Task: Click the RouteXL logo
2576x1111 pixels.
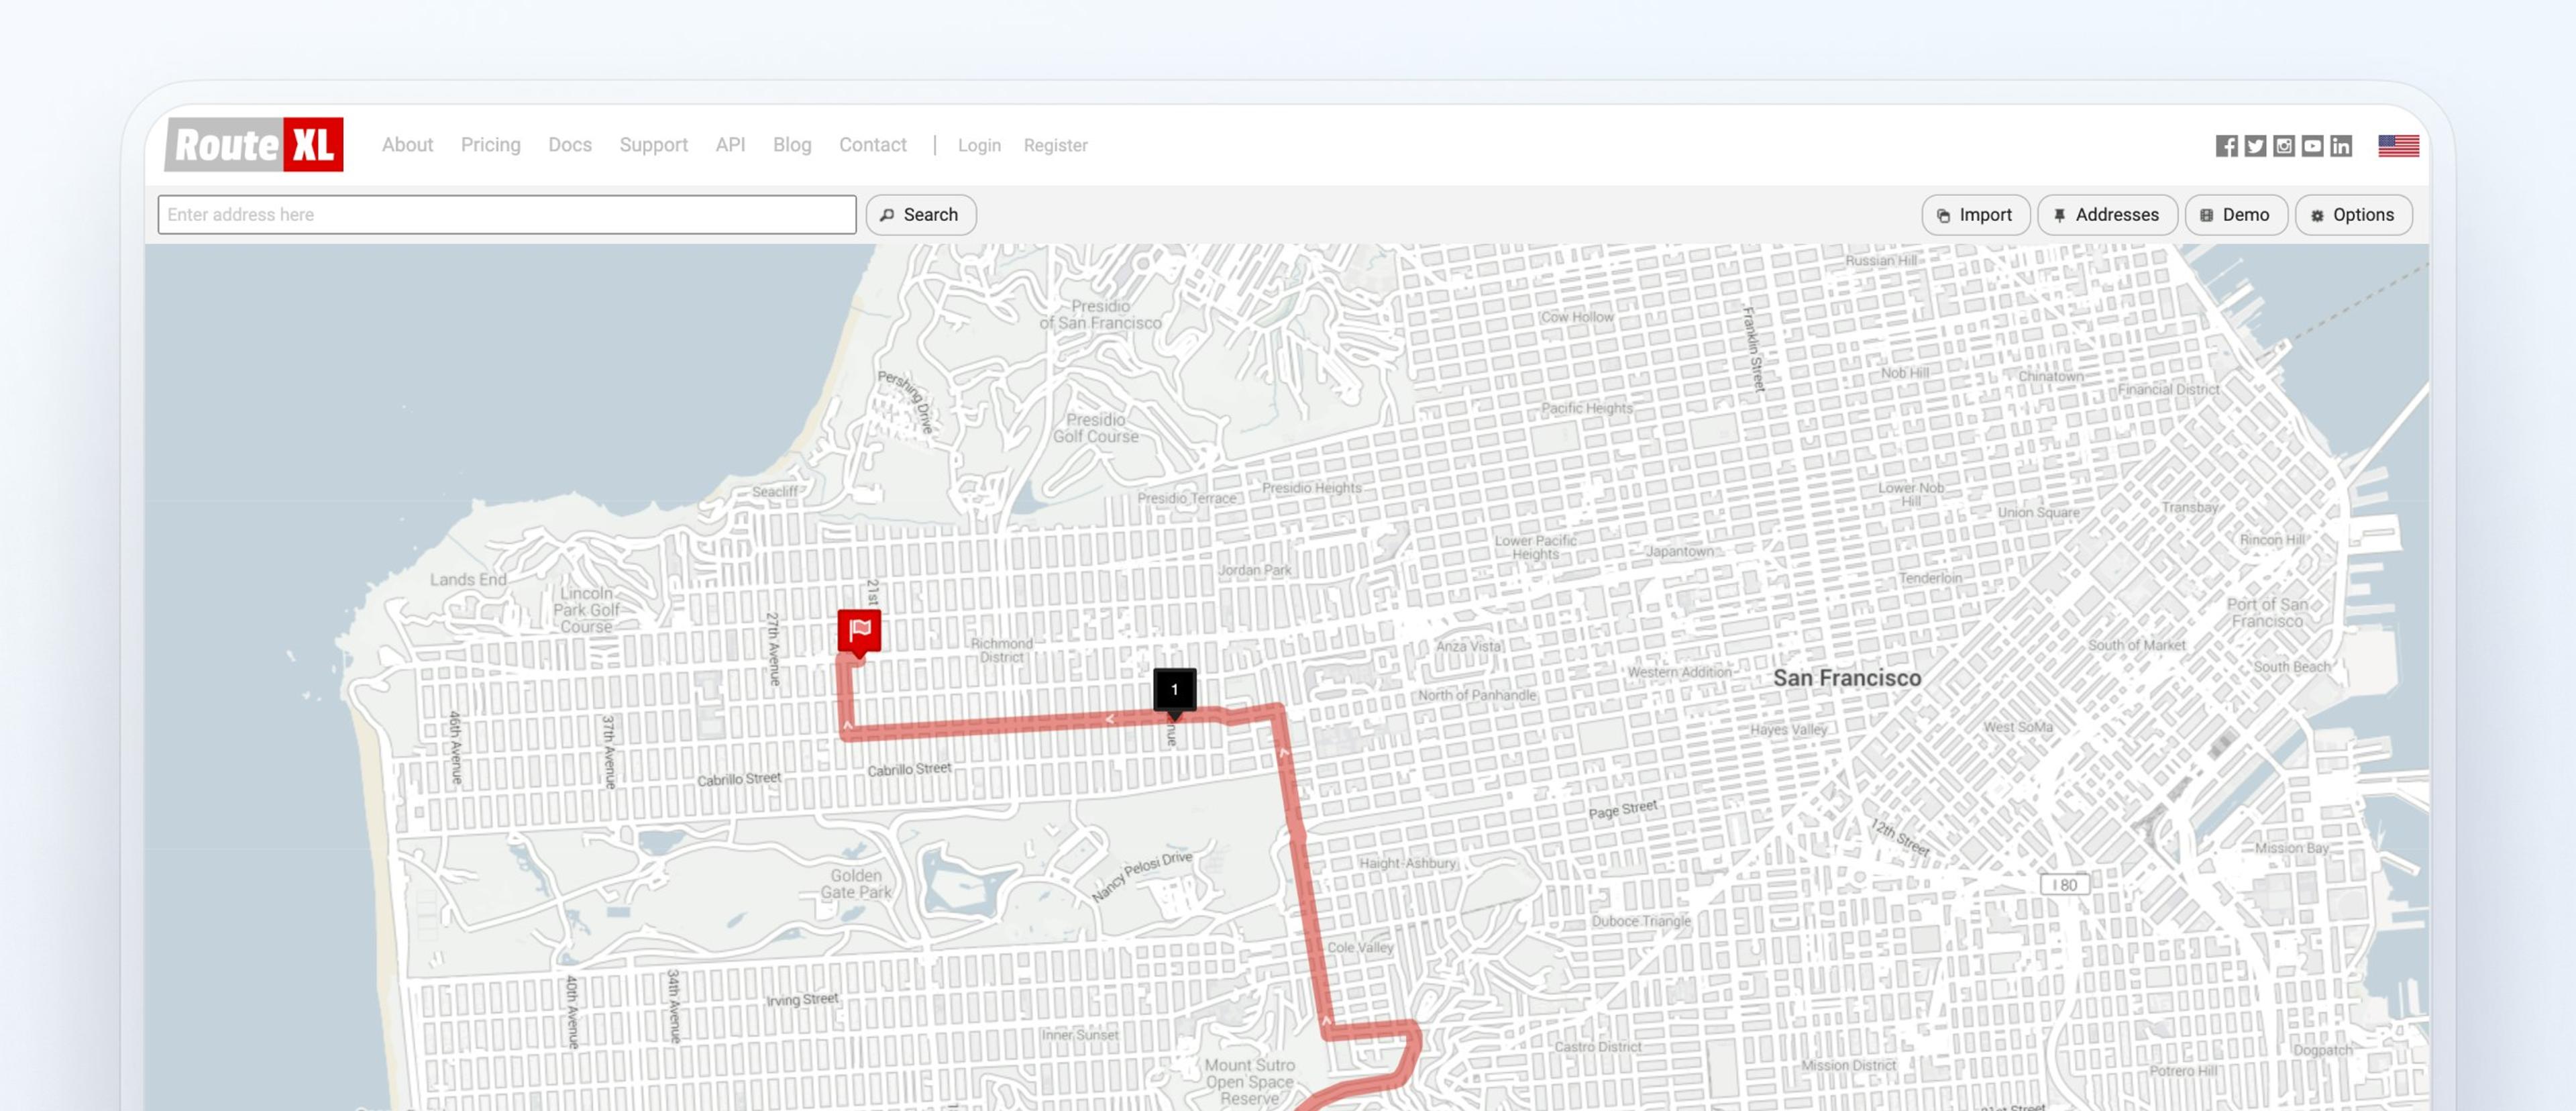Action: click(x=254, y=145)
